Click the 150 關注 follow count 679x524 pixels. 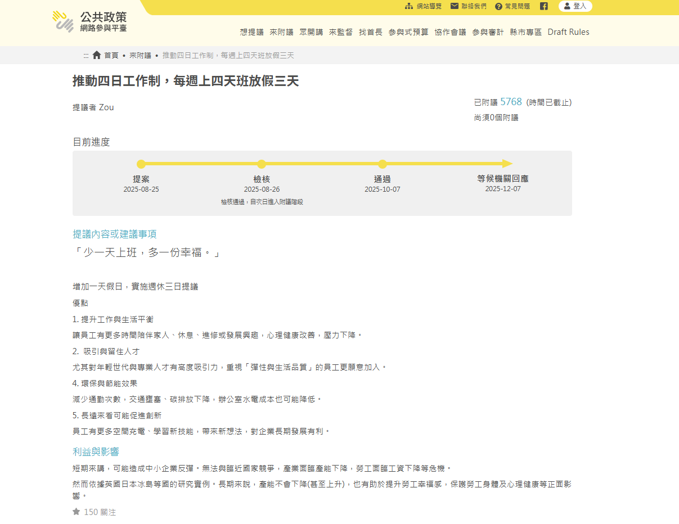pos(100,512)
